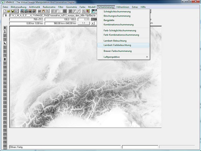Click the save diskette icon

13,11
